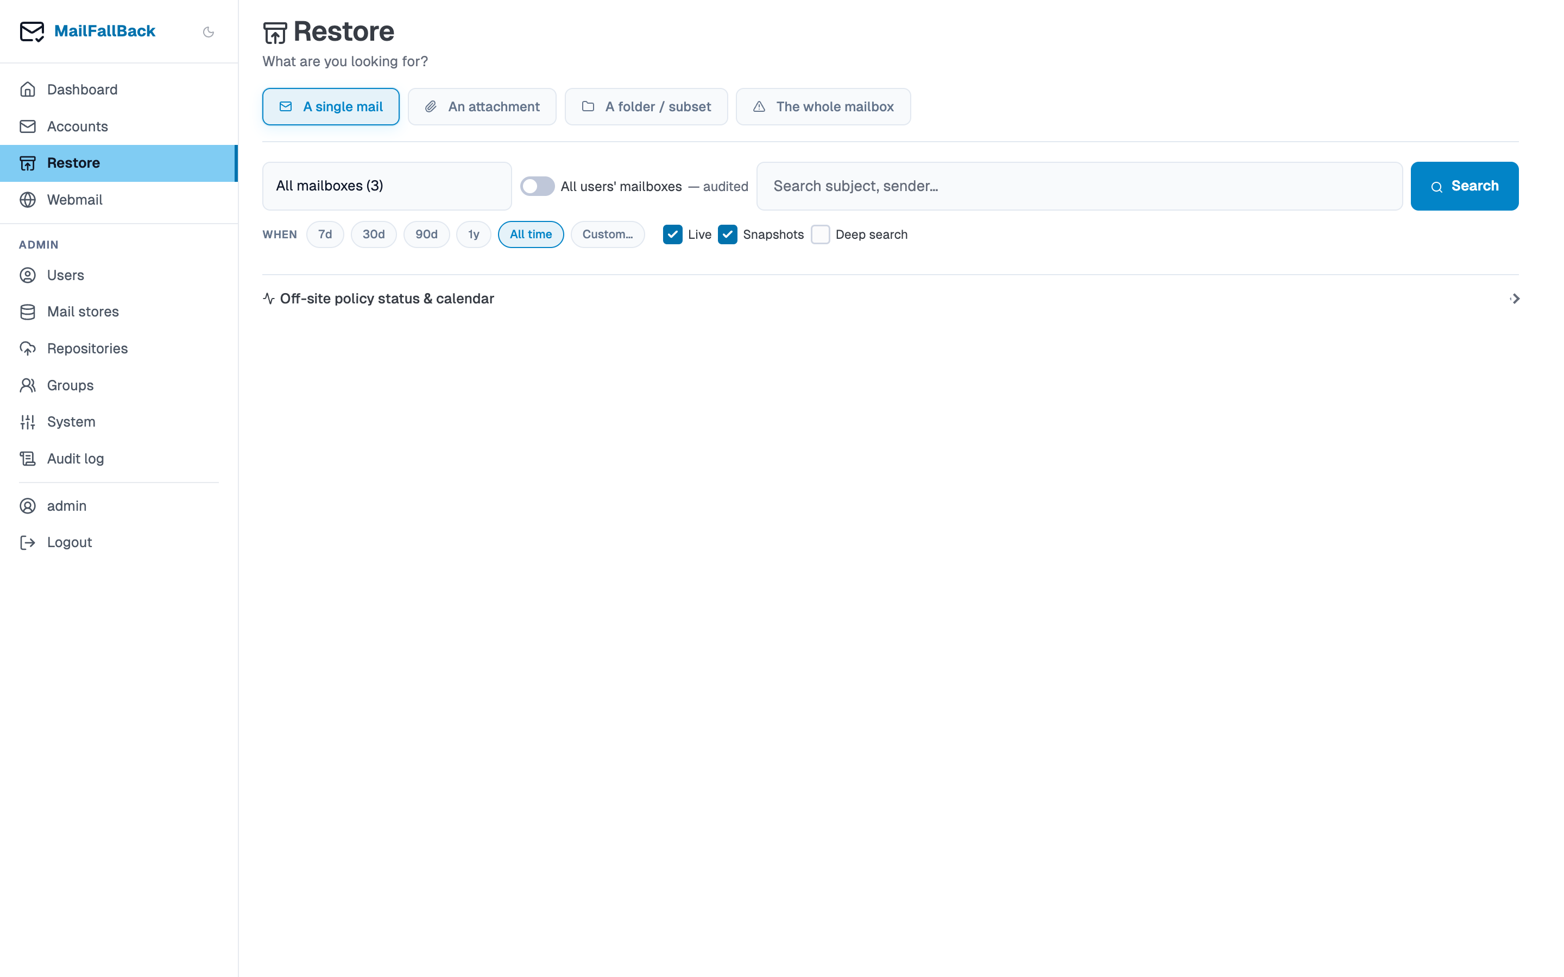This screenshot has width=1564, height=977.
Task: Click the admin profile icon
Action: pyautogui.click(x=28, y=506)
